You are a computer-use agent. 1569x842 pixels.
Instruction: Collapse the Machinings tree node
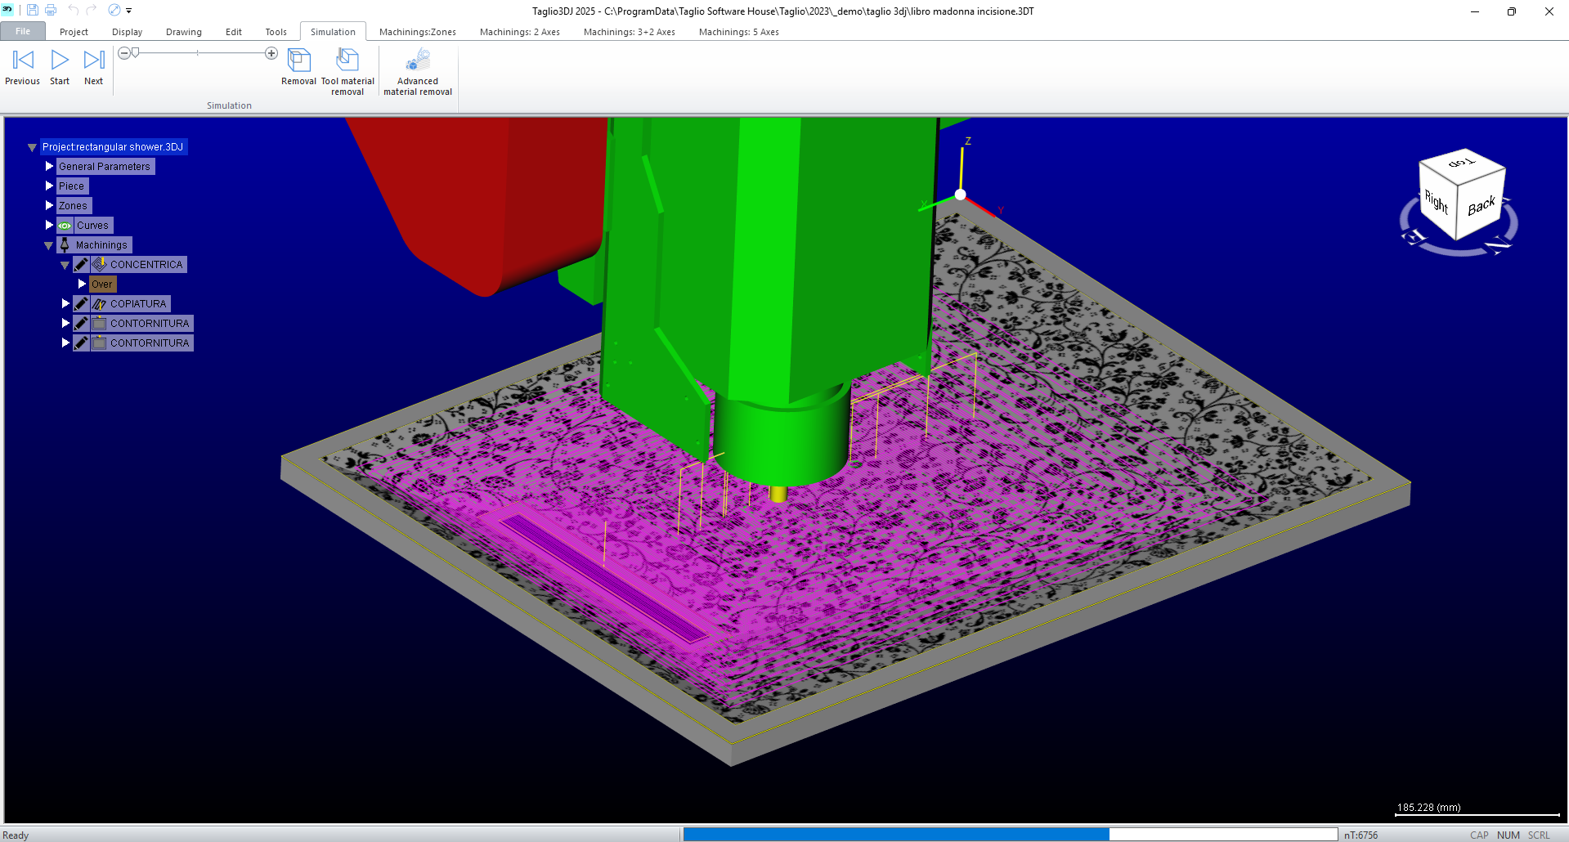[x=49, y=245]
